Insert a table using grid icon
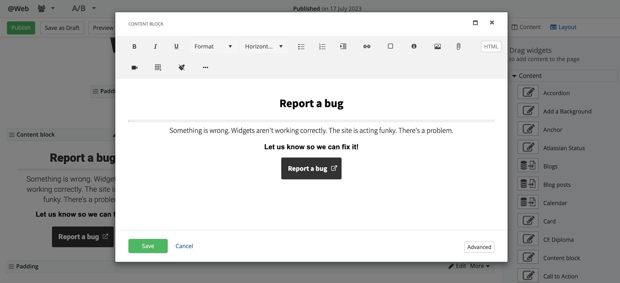Image resolution: width=620 pixels, height=283 pixels. pos(158,67)
